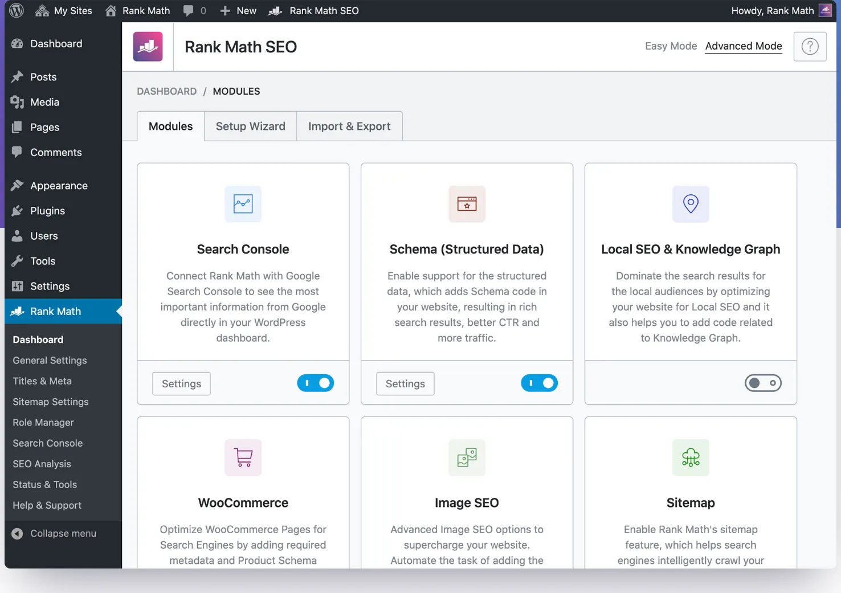
Task: Open Schema Settings button
Action: pyautogui.click(x=405, y=384)
